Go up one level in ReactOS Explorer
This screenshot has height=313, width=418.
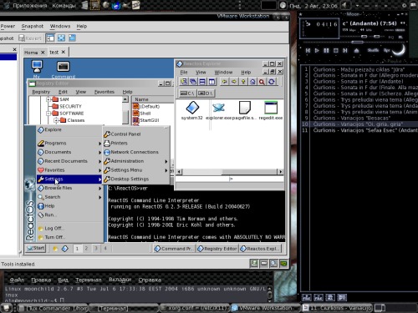(243, 82)
